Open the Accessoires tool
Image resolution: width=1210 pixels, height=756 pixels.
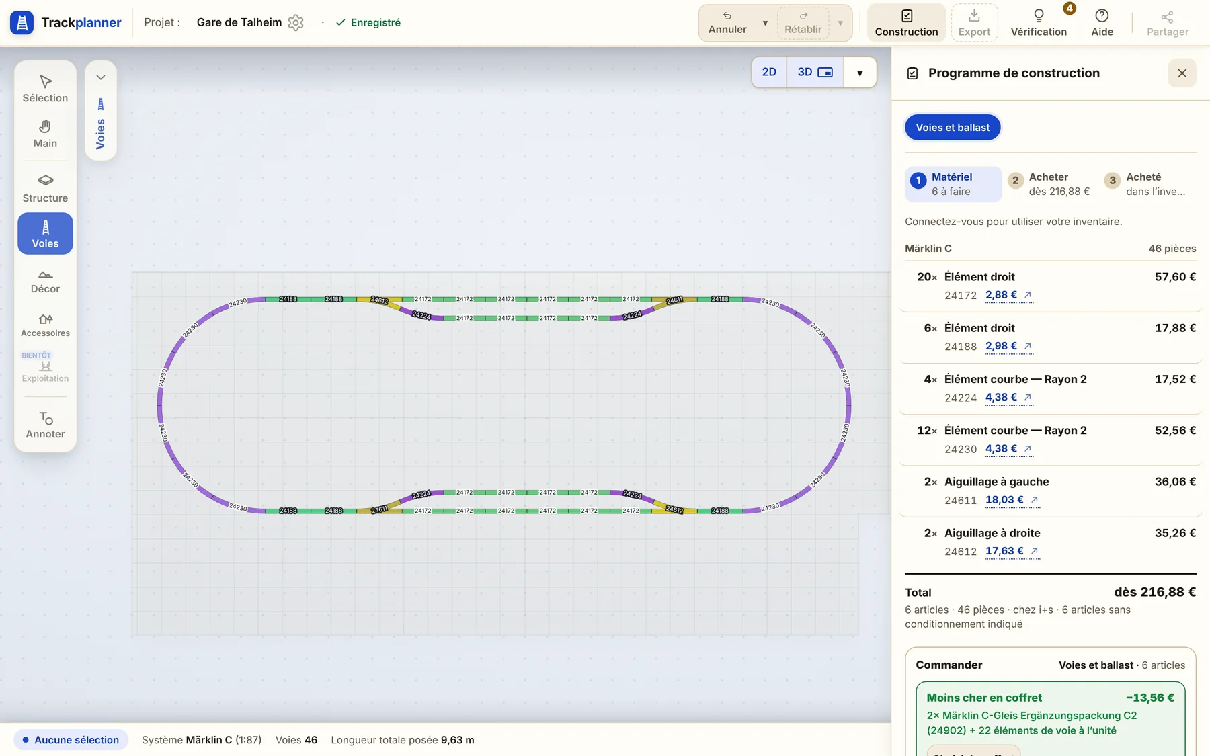pos(45,325)
